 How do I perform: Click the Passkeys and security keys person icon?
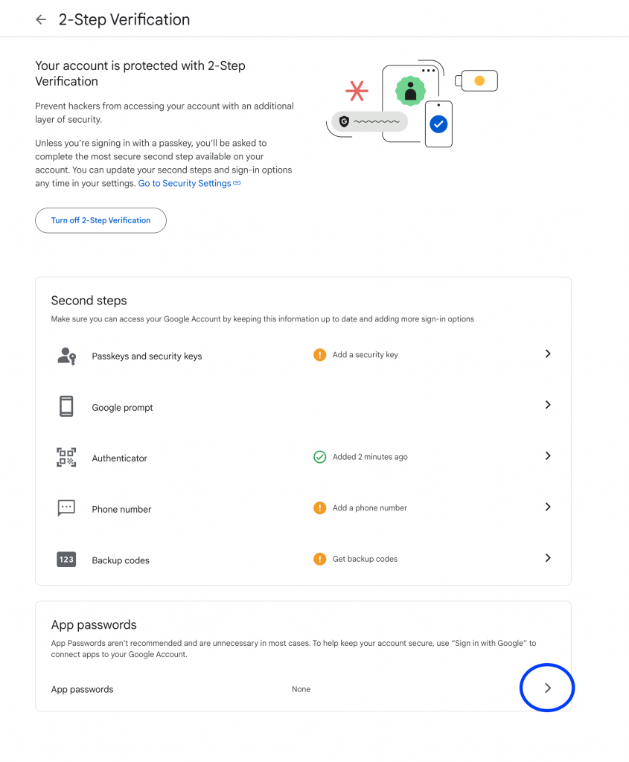(66, 356)
